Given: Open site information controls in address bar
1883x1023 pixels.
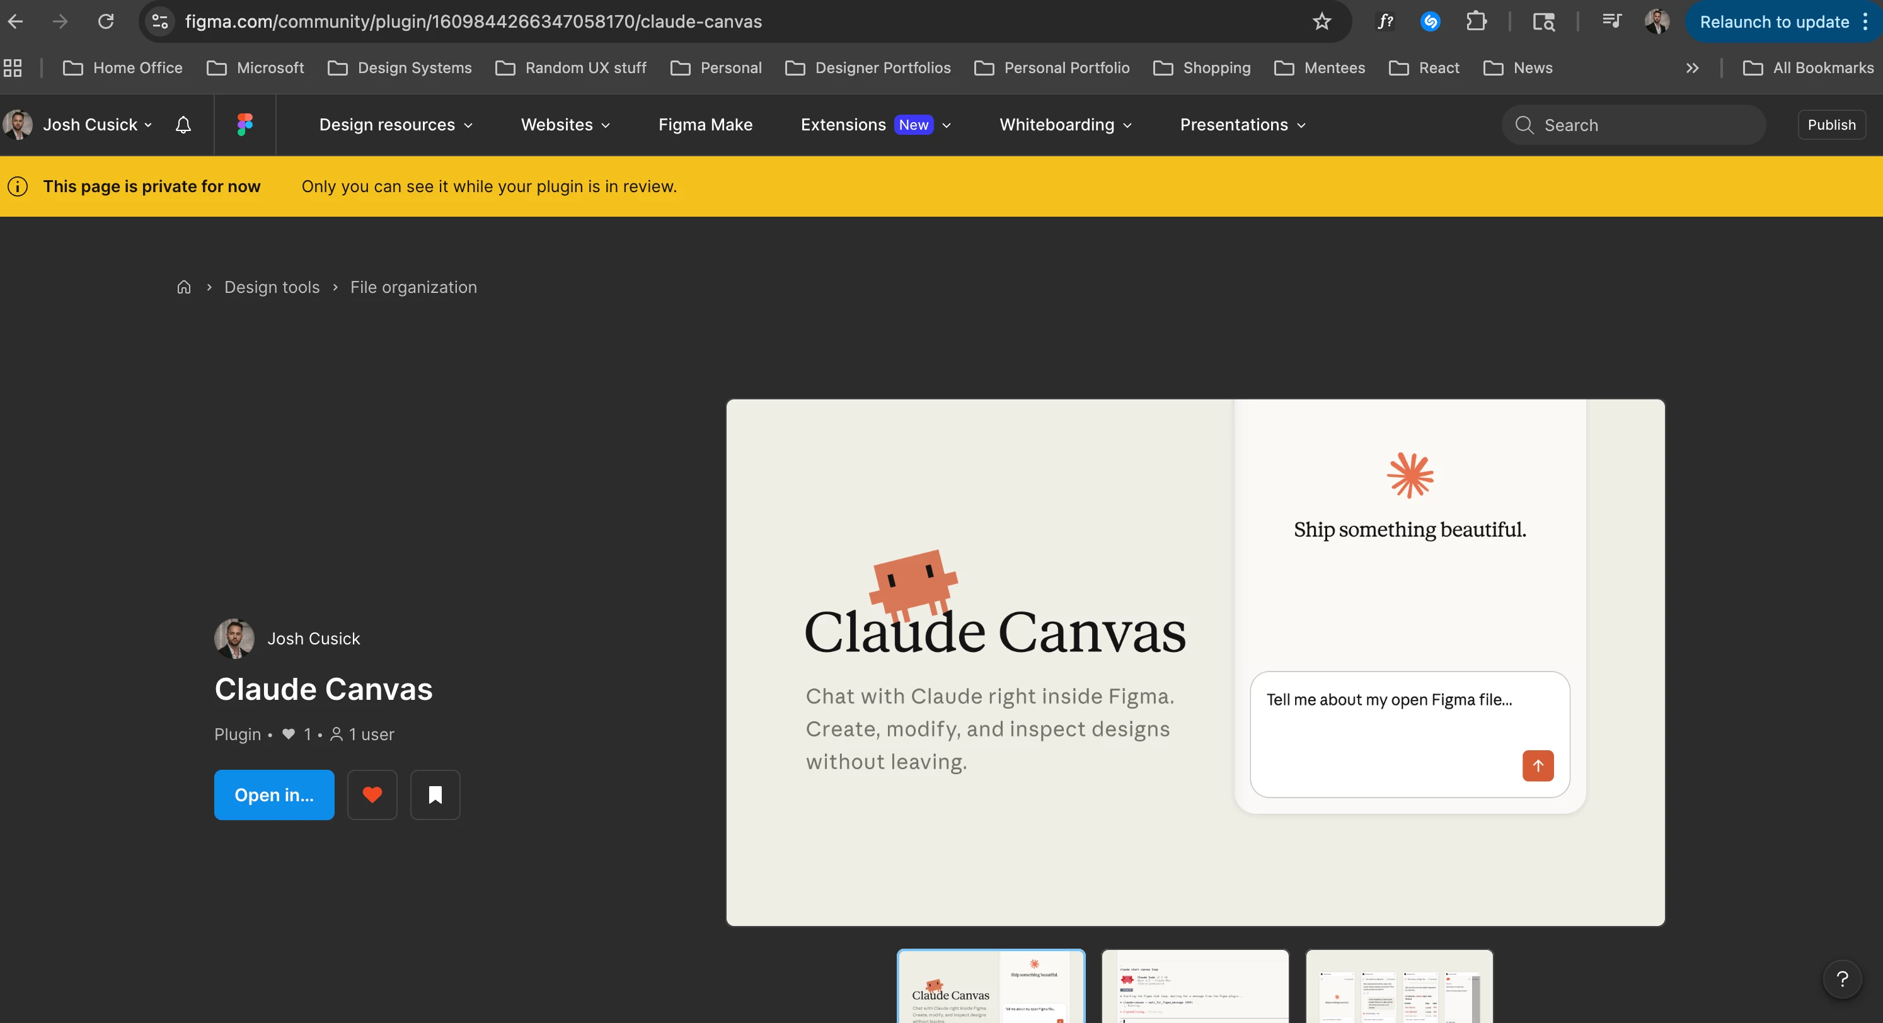Looking at the screenshot, I should point(160,22).
